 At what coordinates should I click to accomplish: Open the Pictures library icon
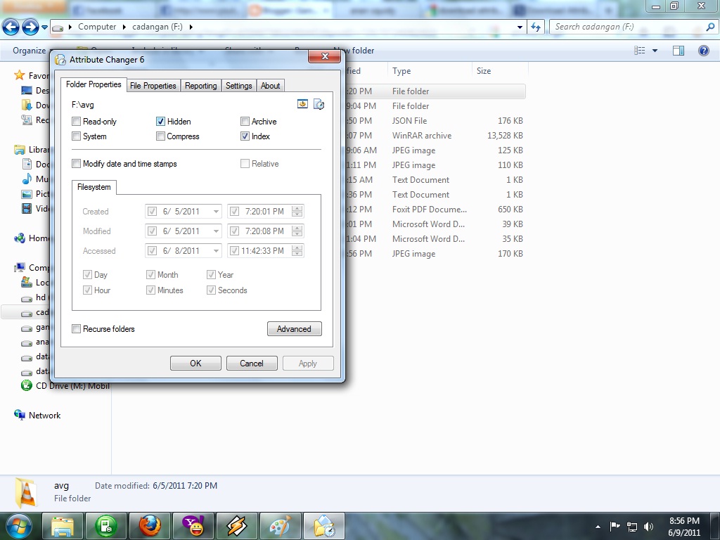(x=27, y=194)
